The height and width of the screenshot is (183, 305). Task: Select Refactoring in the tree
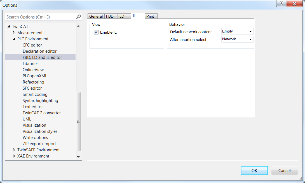pyautogui.click(x=33, y=82)
